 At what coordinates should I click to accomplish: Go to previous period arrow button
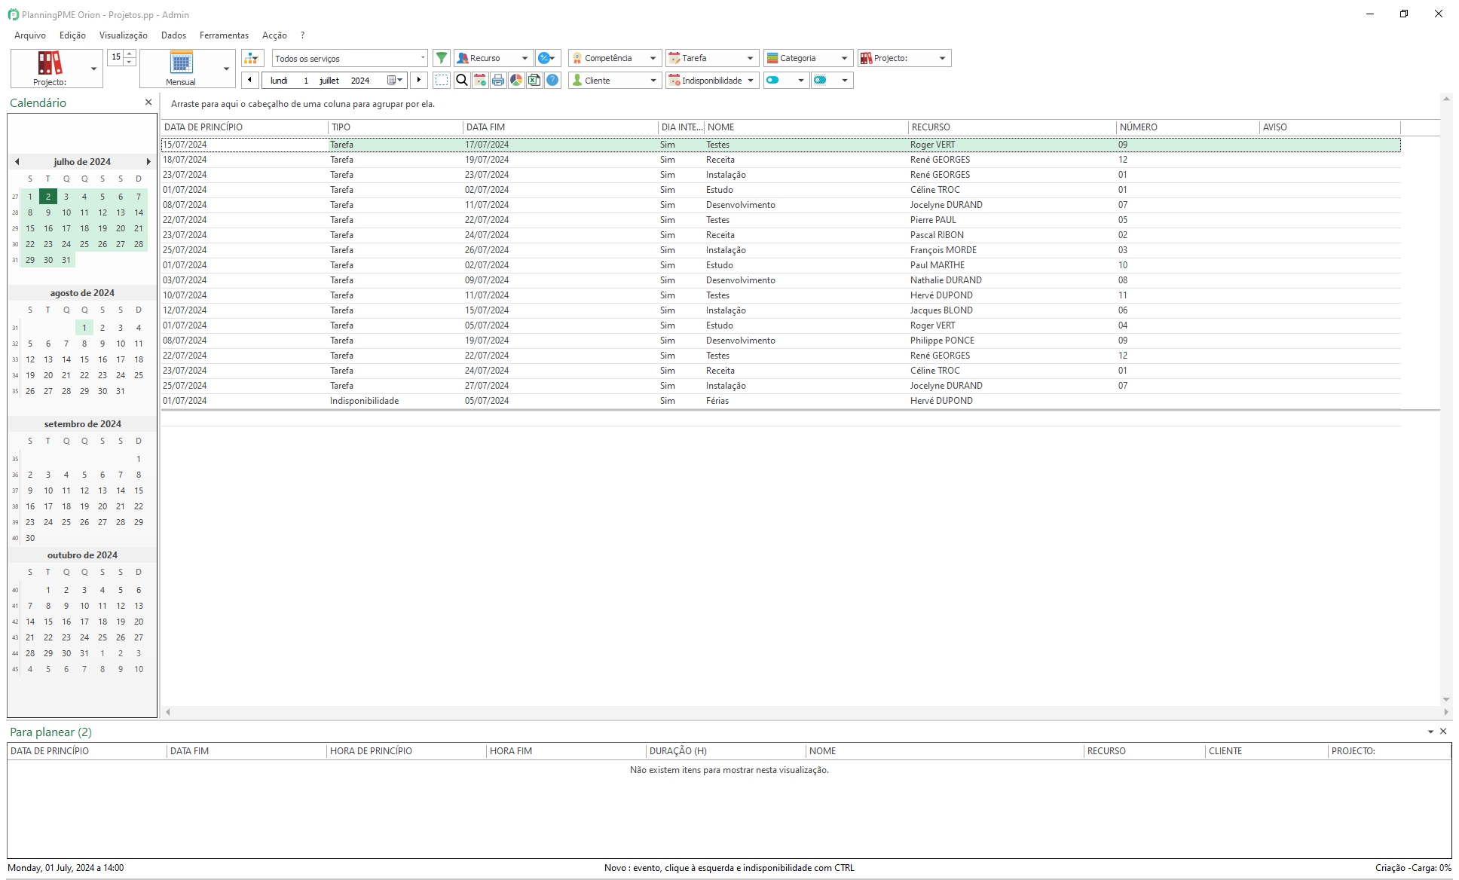coord(250,80)
